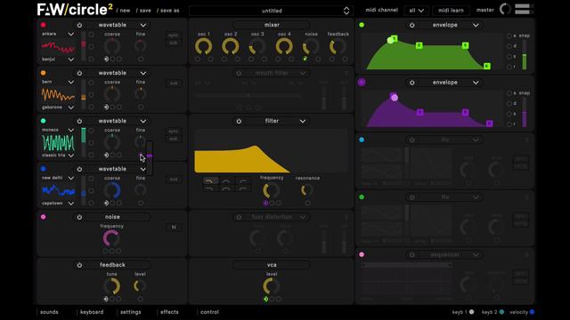Viewport: 570px width, 320px height.
Task: Switch to the keyboard tab
Action: 92,312
